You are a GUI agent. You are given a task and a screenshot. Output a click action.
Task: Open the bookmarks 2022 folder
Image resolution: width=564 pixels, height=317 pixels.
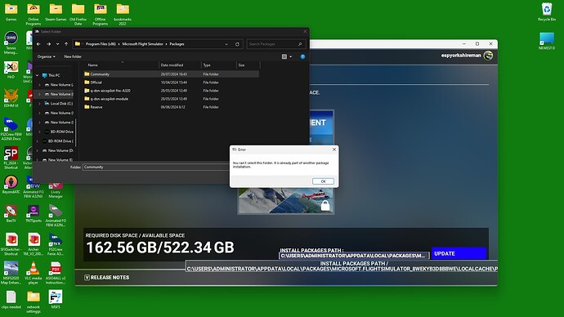[123, 15]
